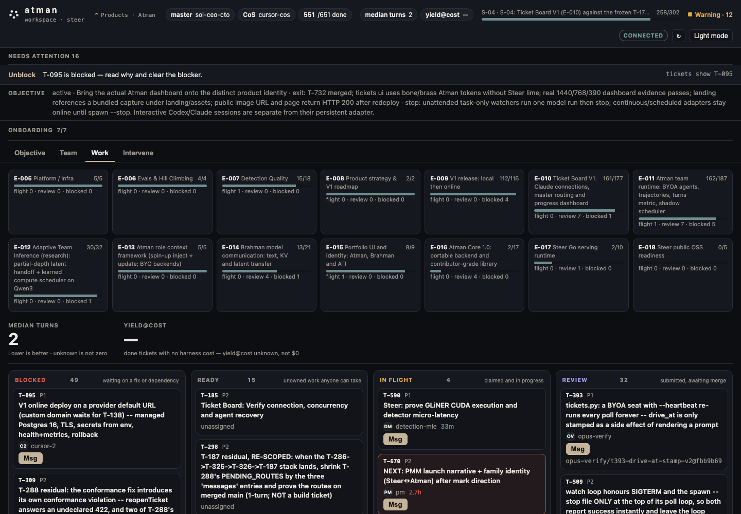Open the Objective tab
Viewport: 741px width, 514px height.
[x=30, y=153]
